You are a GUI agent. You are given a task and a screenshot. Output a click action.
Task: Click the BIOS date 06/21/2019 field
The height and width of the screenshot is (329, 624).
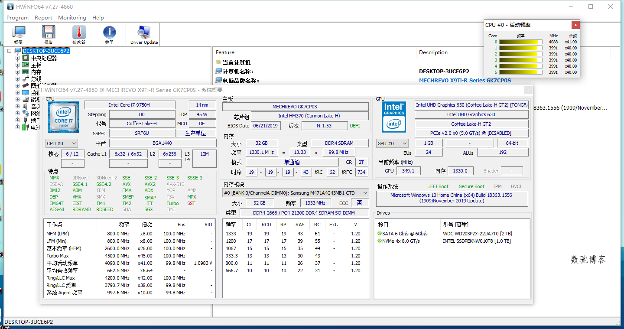[266, 126]
